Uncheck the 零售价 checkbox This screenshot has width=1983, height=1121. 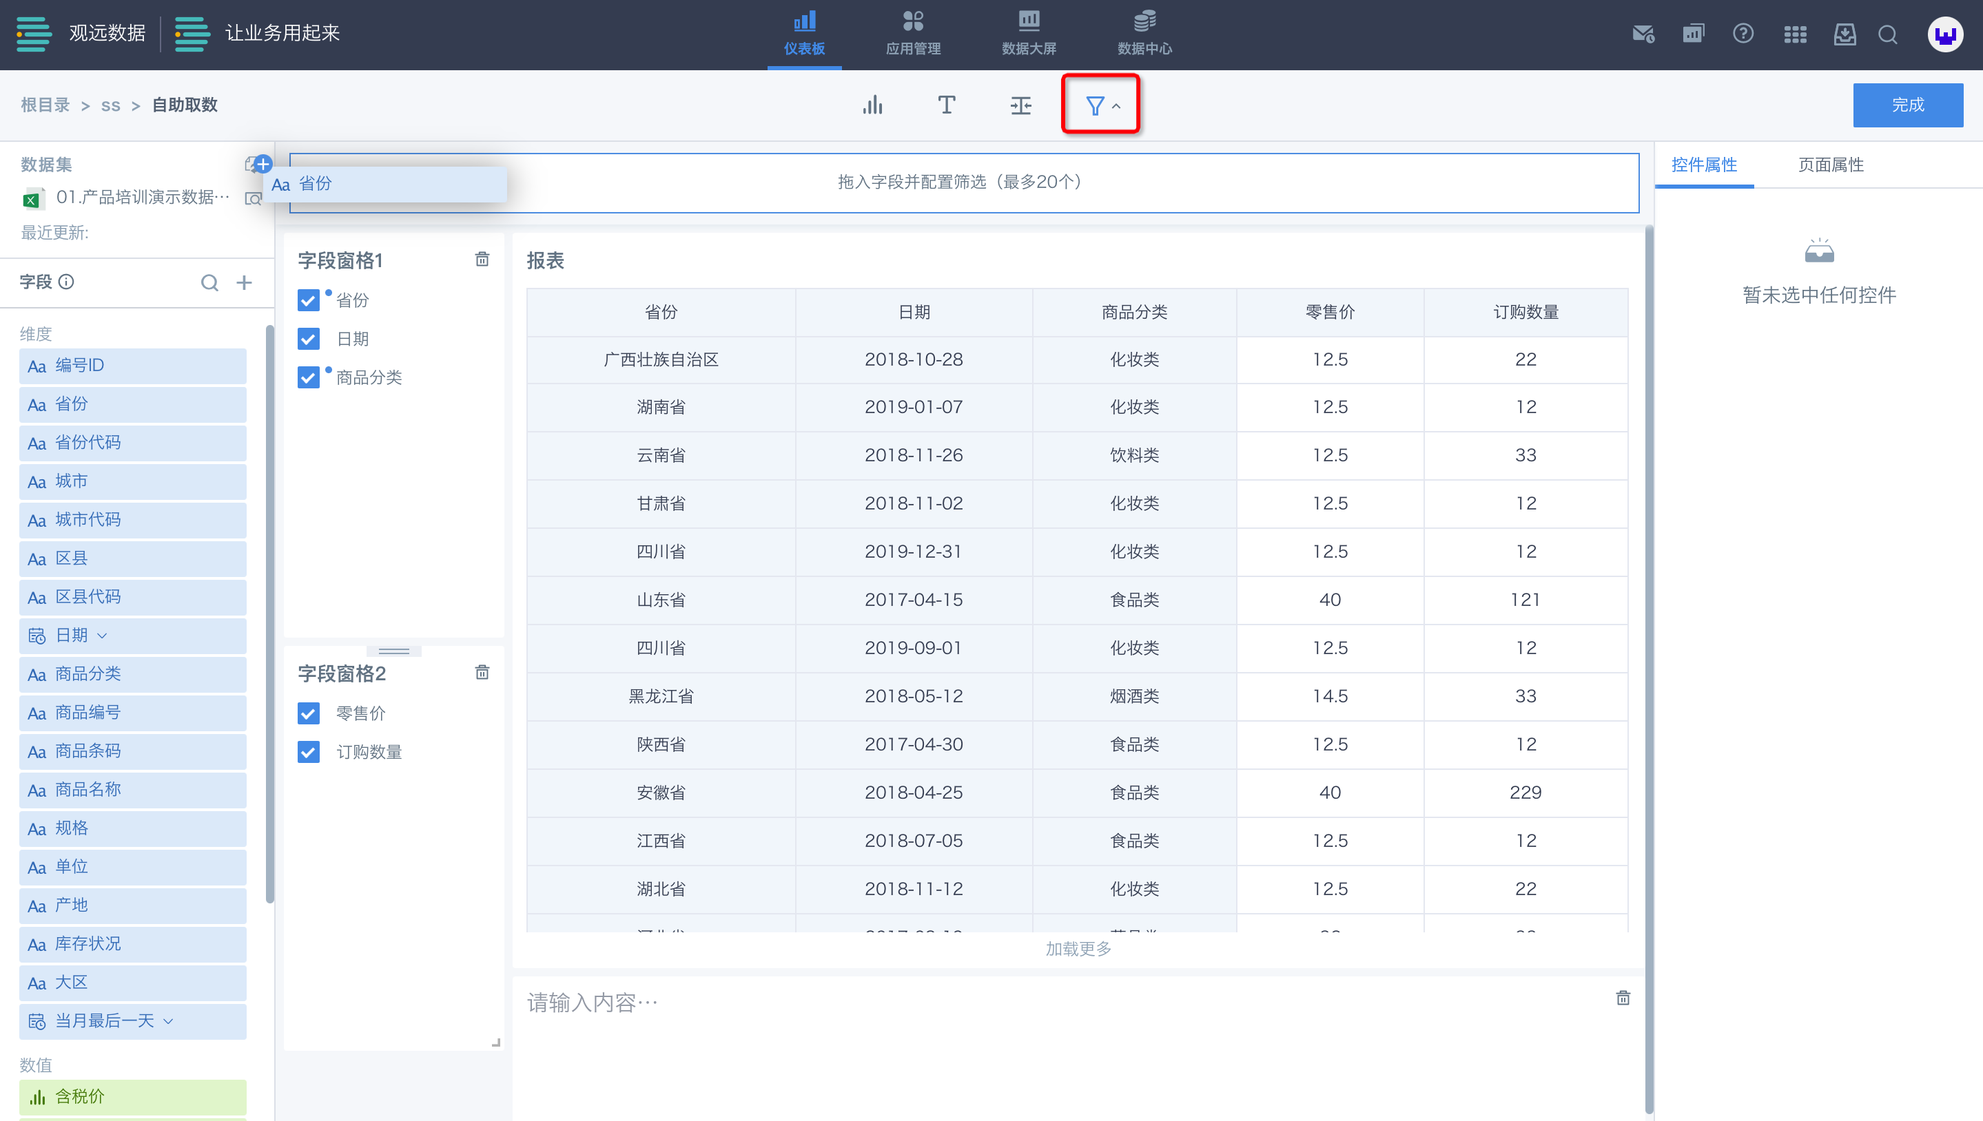pos(308,714)
